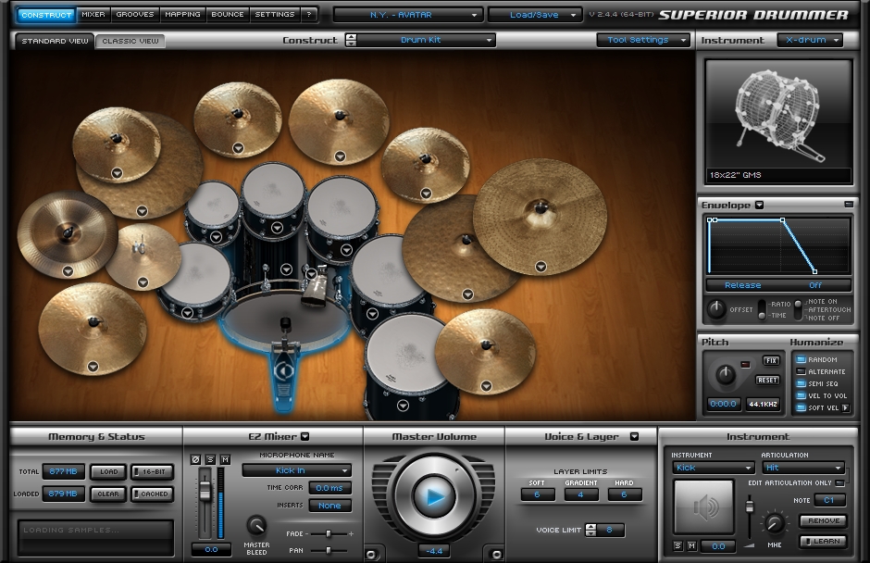Mute the instrument with the M button
Screen dimensions: 870x563
[691, 546]
